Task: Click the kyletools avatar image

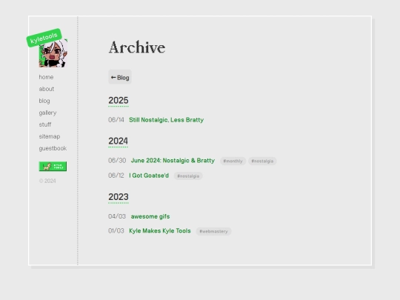Action: pos(53,53)
